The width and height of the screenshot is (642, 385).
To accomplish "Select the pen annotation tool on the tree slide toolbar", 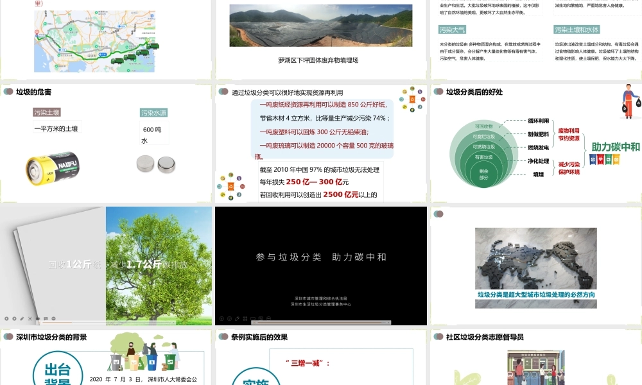I will point(22,318).
